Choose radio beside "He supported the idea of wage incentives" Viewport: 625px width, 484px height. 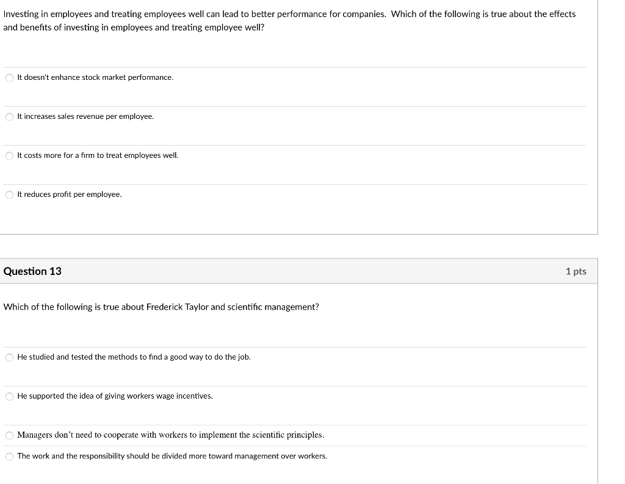point(9,396)
